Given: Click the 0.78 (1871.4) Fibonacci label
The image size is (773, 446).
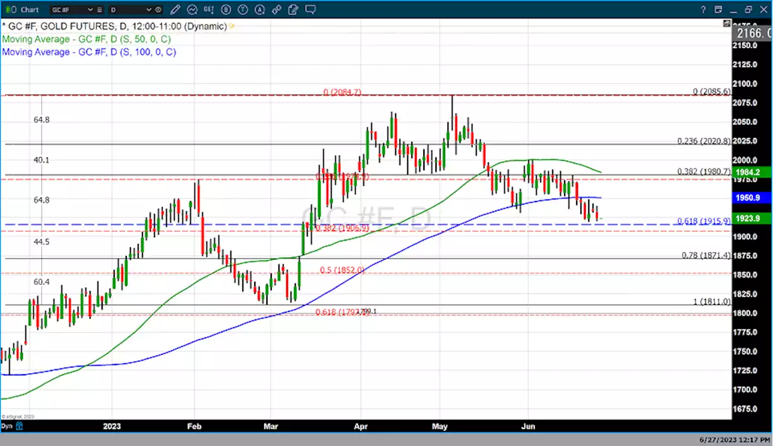Looking at the screenshot, I should [706, 255].
